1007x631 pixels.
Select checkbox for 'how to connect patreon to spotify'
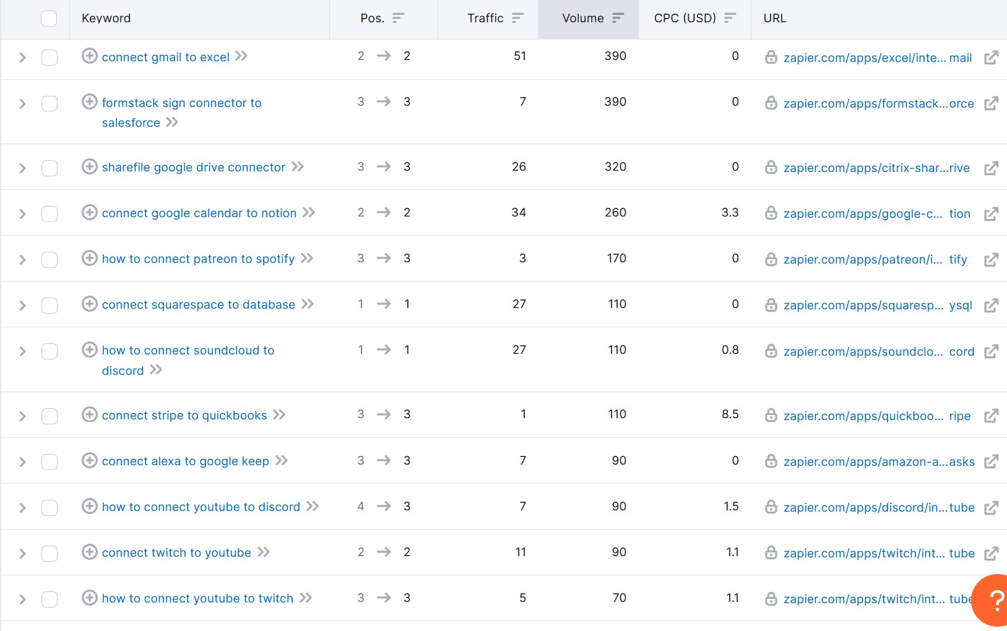click(50, 260)
